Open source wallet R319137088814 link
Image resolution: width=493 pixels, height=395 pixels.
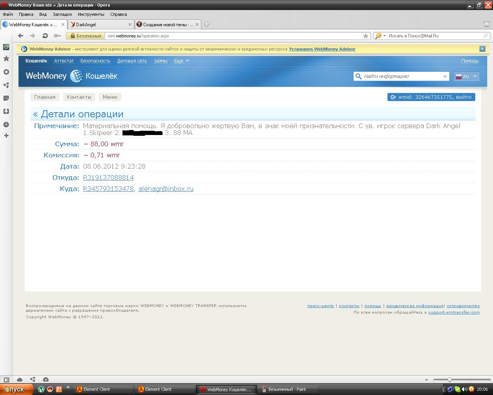pos(108,177)
